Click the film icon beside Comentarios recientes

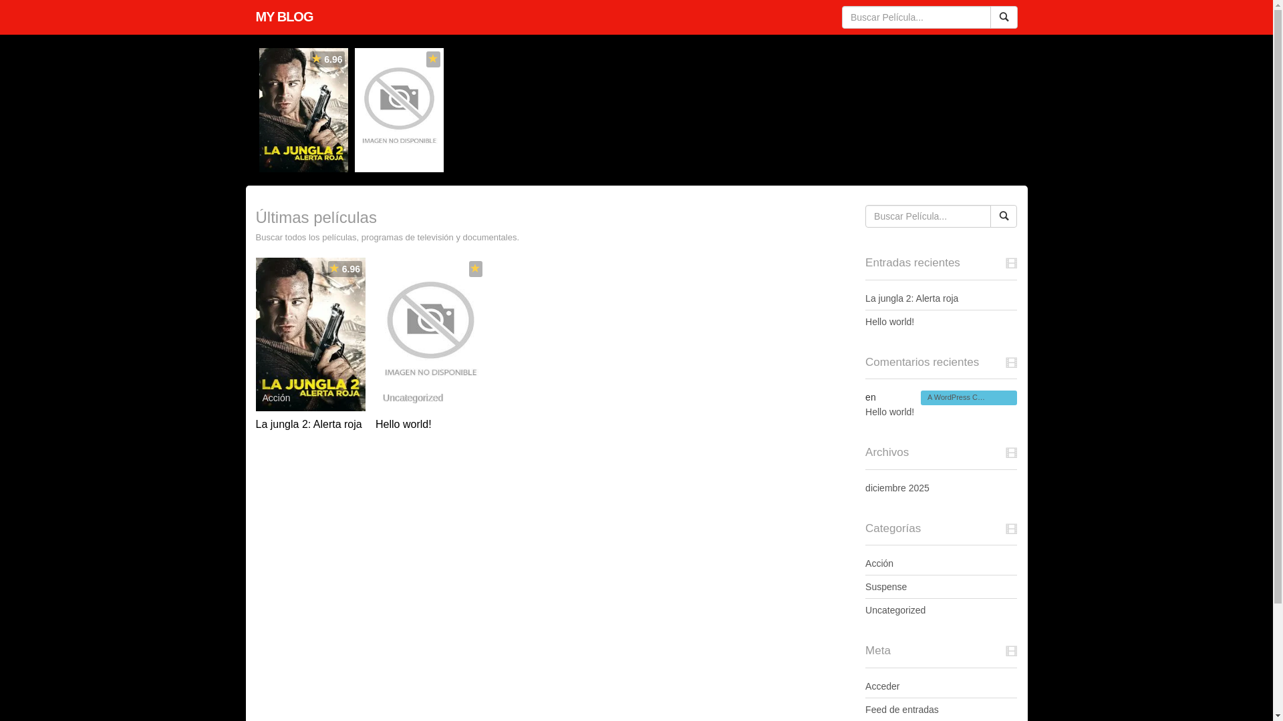[1011, 363]
